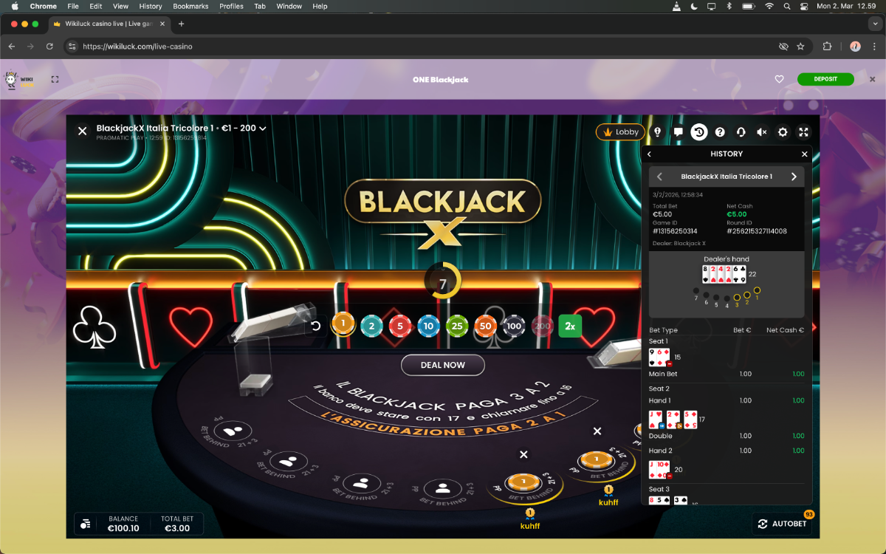The height and width of the screenshot is (554, 886).
Task: Contact support via the headset icon
Action: (x=741, y=132)
